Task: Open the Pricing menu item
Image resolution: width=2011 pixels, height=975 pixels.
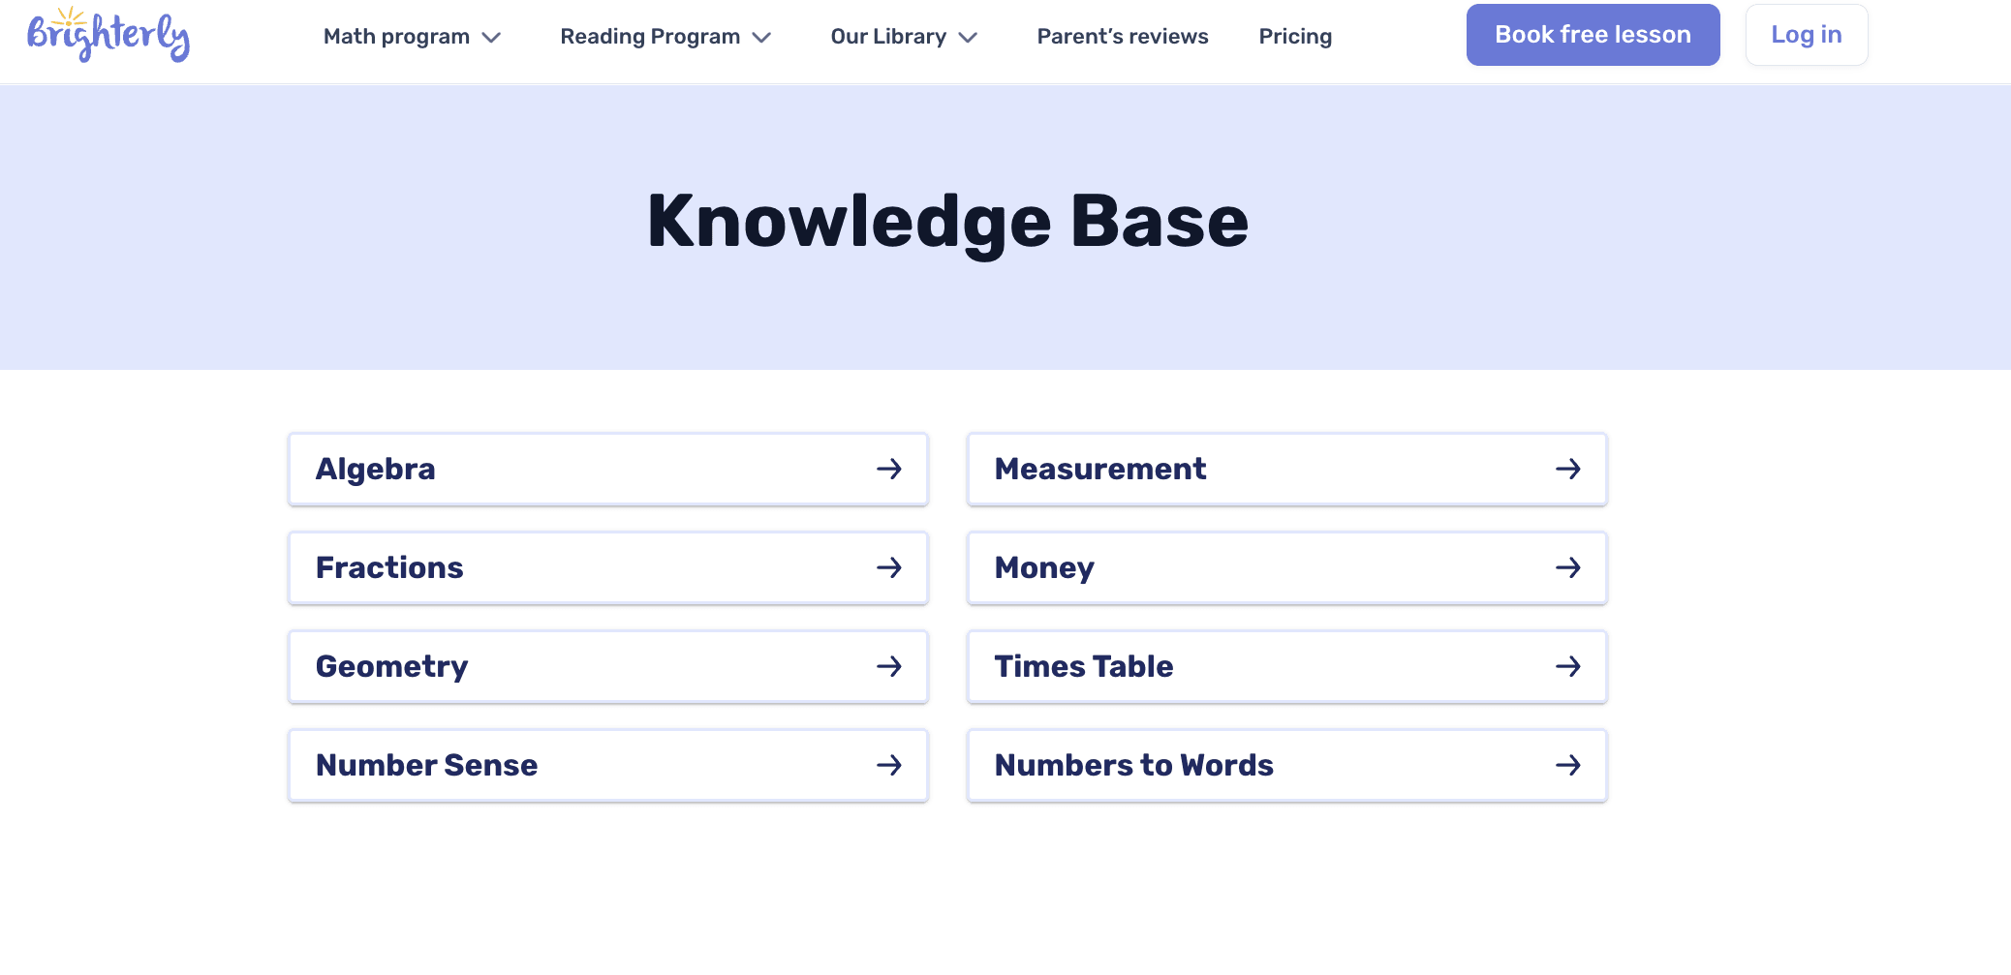Action: click(1294, 37)
